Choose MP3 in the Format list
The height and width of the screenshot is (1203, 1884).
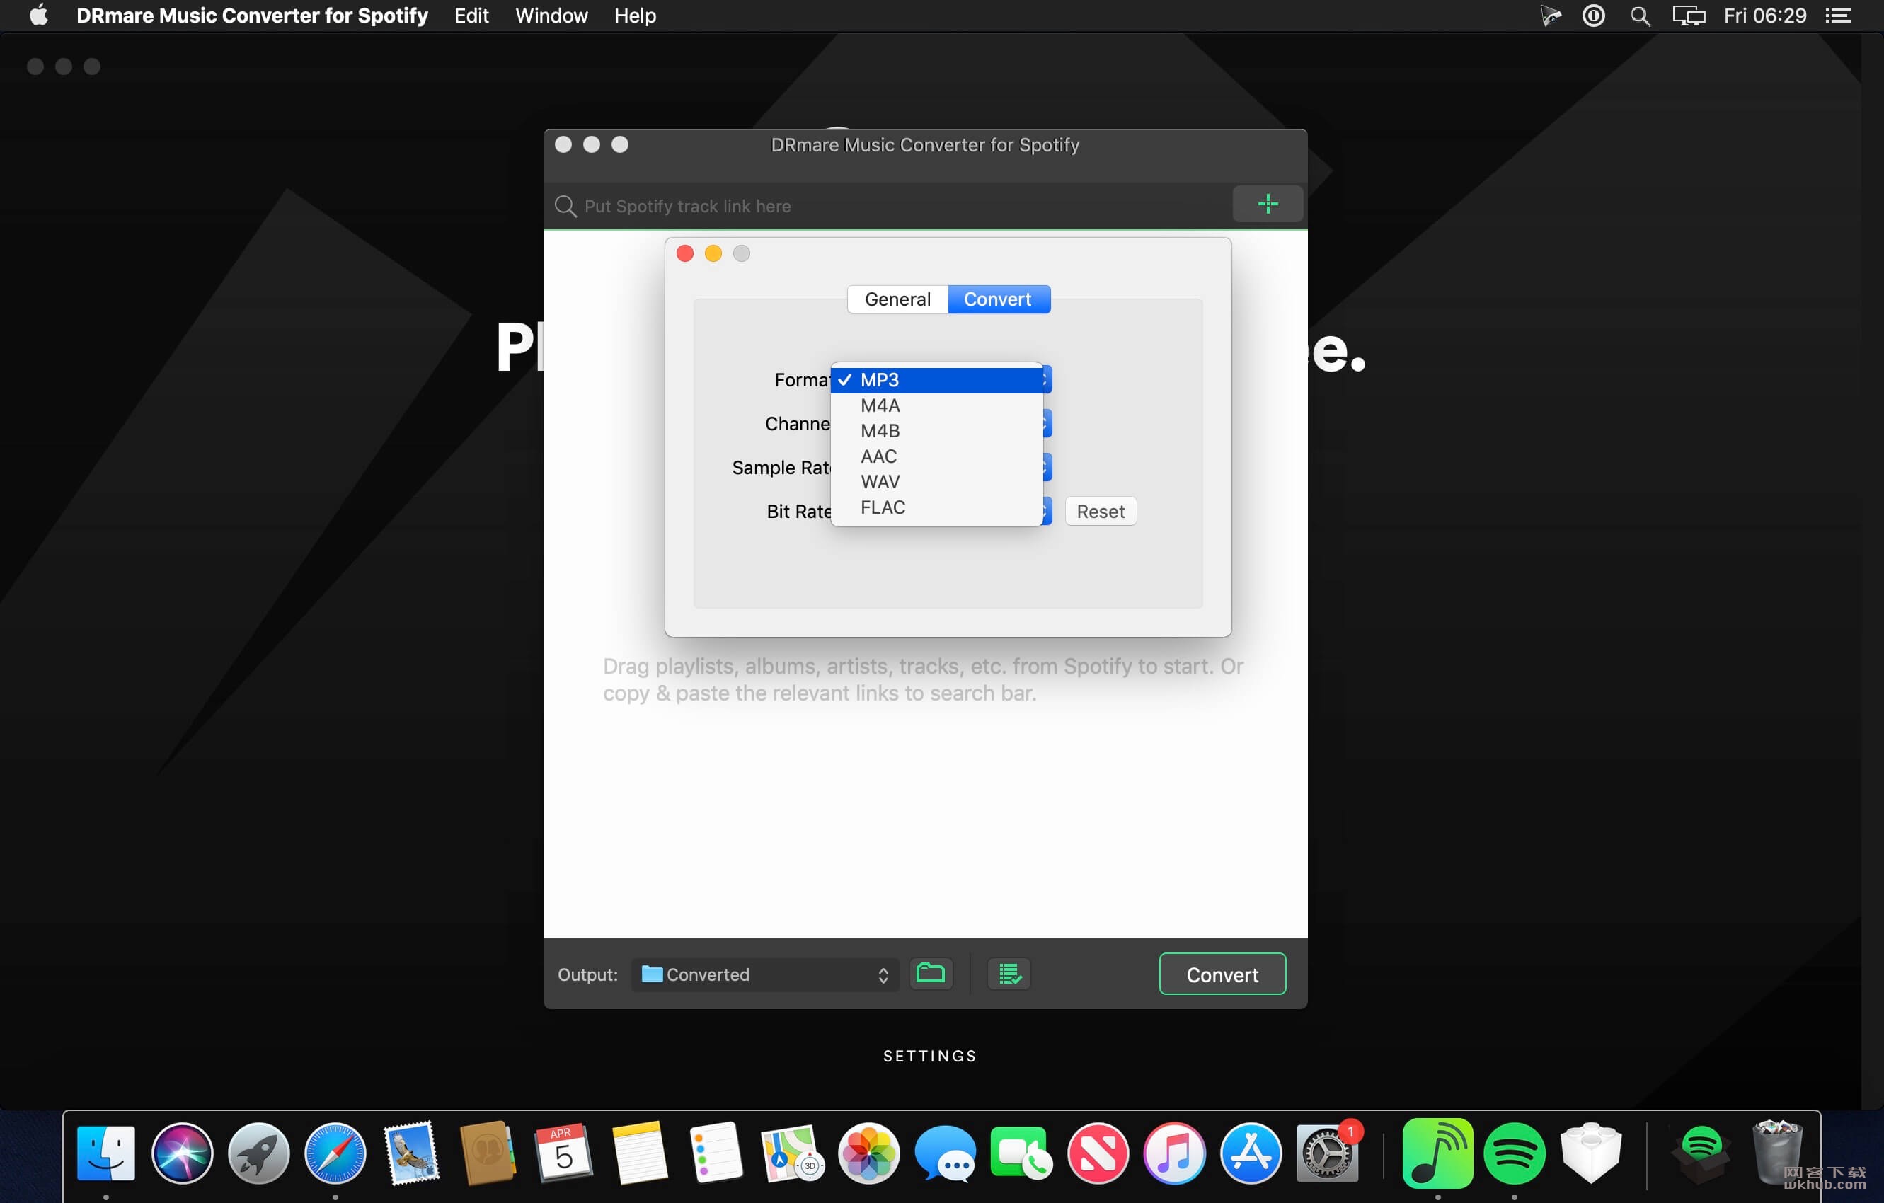(936, 380)
